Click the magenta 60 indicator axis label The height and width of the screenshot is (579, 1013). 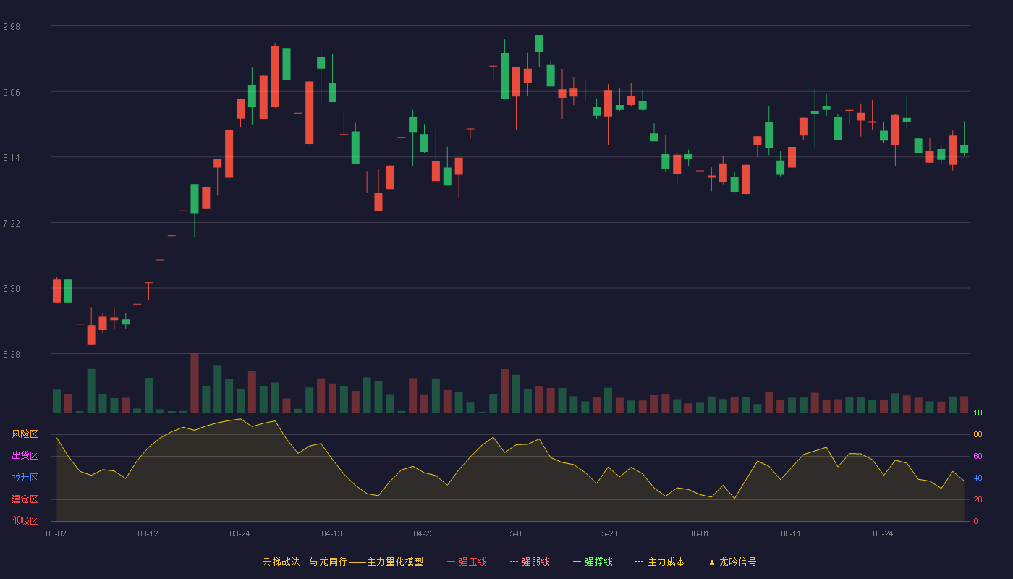coord(978,456)
